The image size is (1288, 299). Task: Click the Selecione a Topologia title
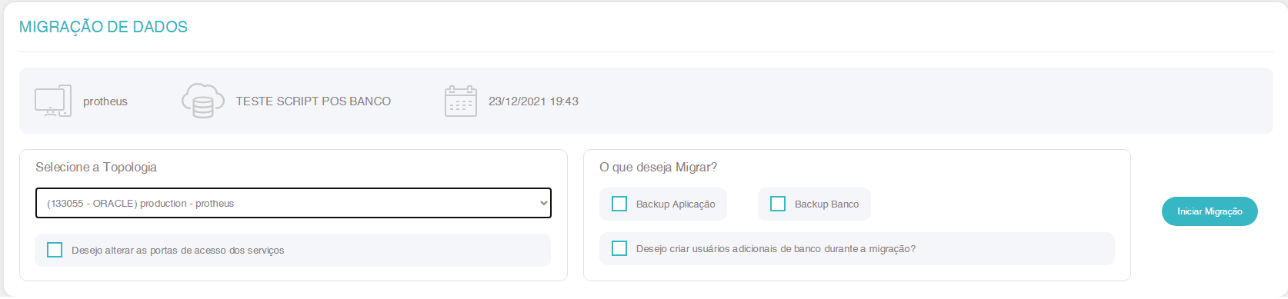96,167
